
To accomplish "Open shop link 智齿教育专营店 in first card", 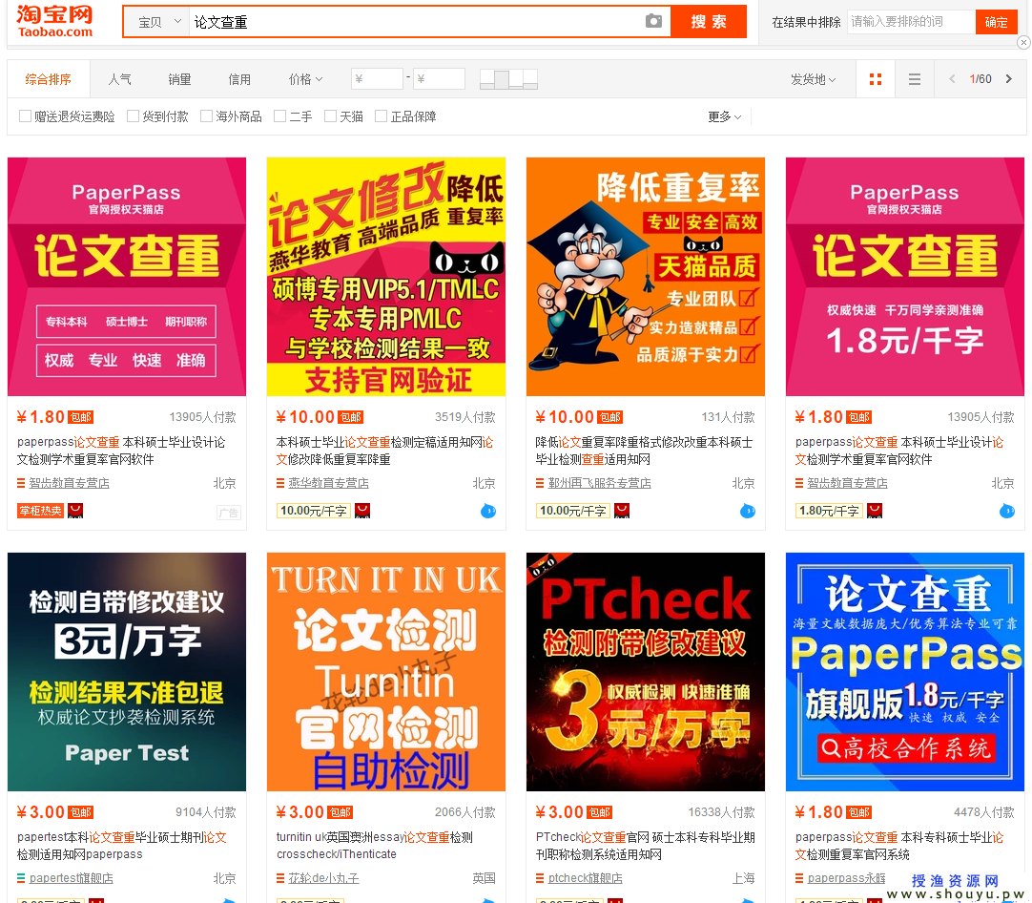I will point(69,483).
